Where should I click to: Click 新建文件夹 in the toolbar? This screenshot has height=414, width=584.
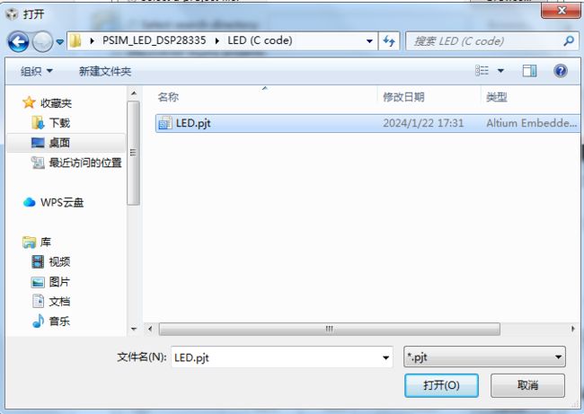point(105,71)
